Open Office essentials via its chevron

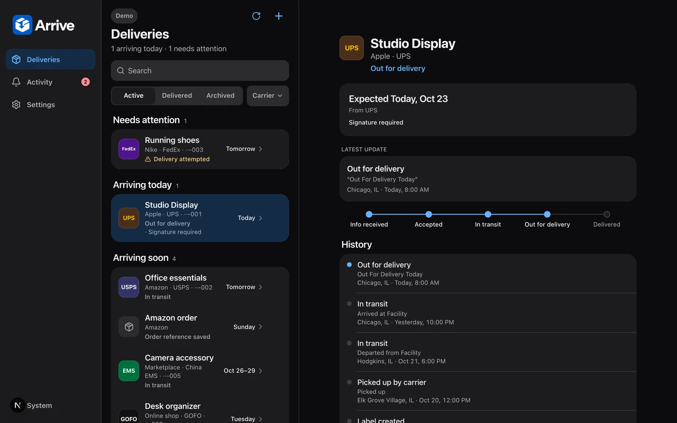tap(260, 287)
